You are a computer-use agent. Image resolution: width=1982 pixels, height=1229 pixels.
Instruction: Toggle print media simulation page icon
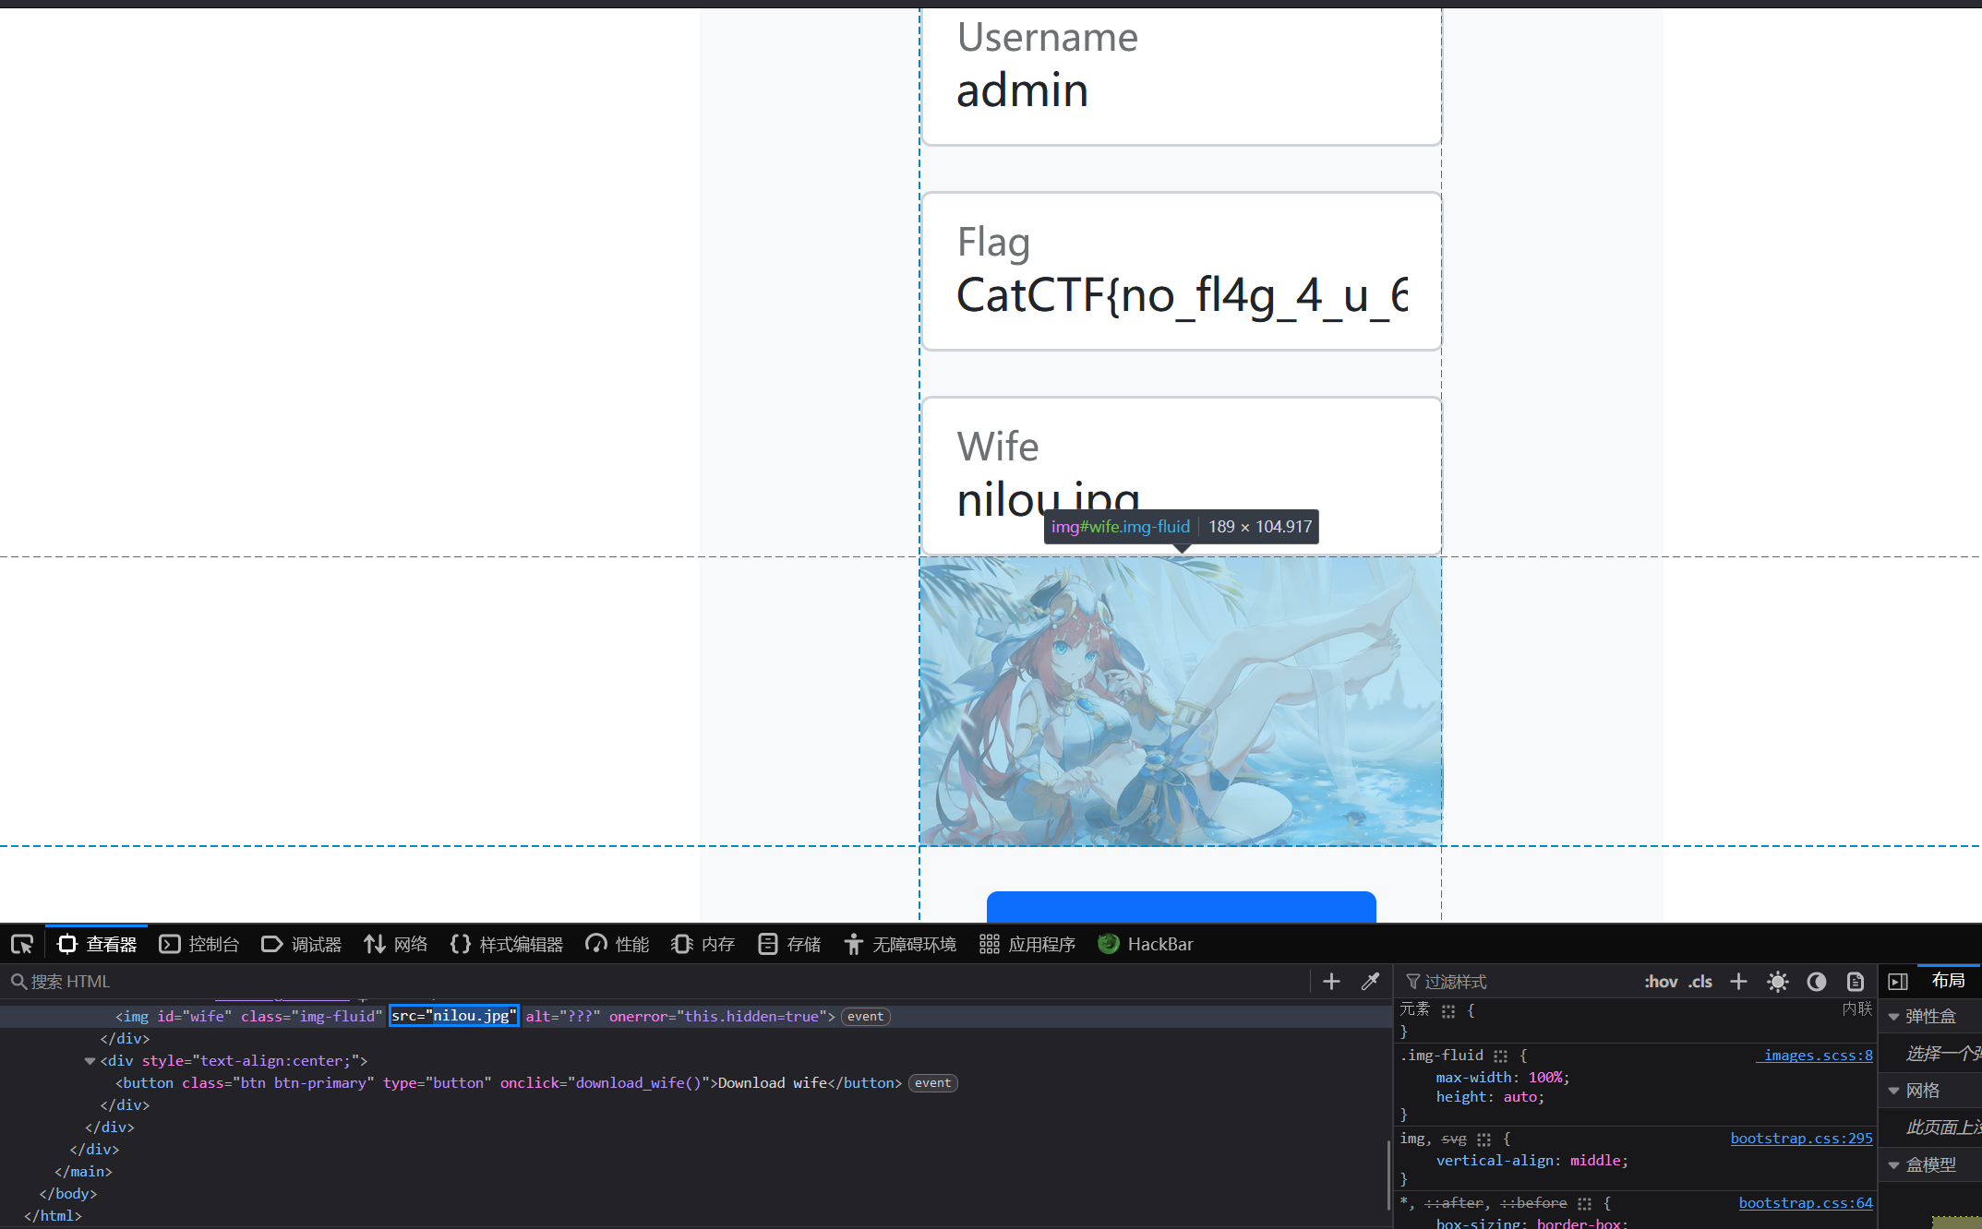click(x=1856, y=982)
